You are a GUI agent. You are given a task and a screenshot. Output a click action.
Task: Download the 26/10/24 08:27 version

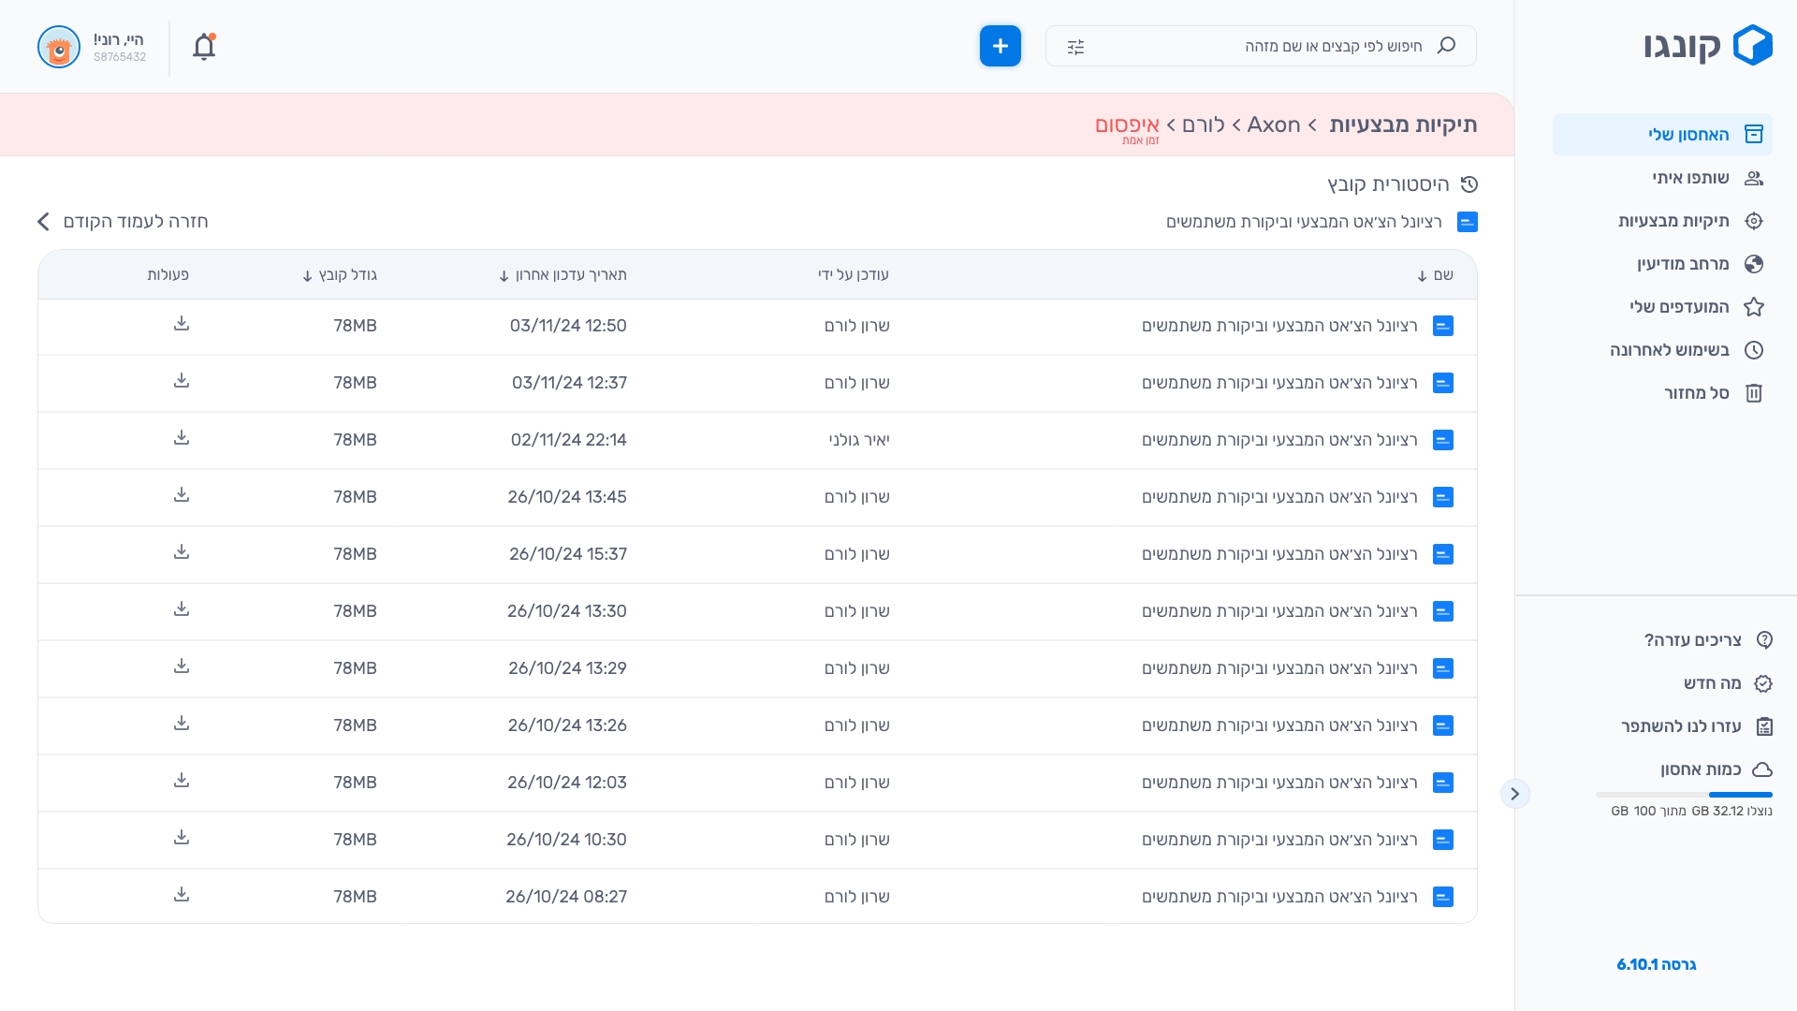[182, 895]
